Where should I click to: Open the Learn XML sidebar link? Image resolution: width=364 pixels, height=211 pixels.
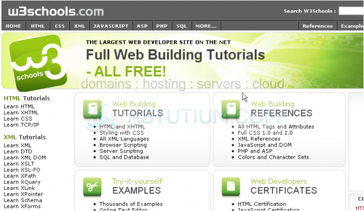coord(18,146)
